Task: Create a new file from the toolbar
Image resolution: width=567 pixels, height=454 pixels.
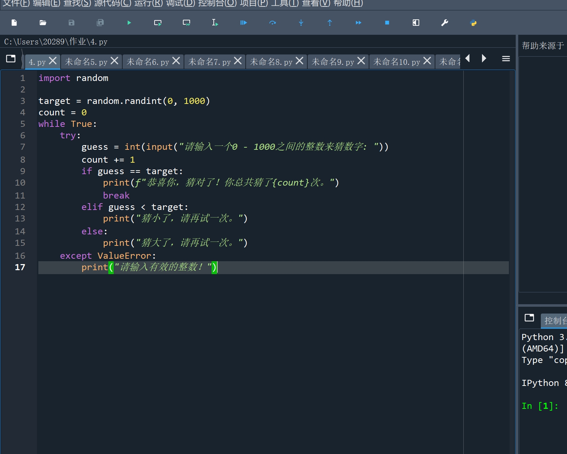Action: click(14, 23)
